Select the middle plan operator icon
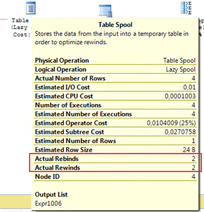The image size is (204, 212). pyautogui.click(x=105, y=11)
